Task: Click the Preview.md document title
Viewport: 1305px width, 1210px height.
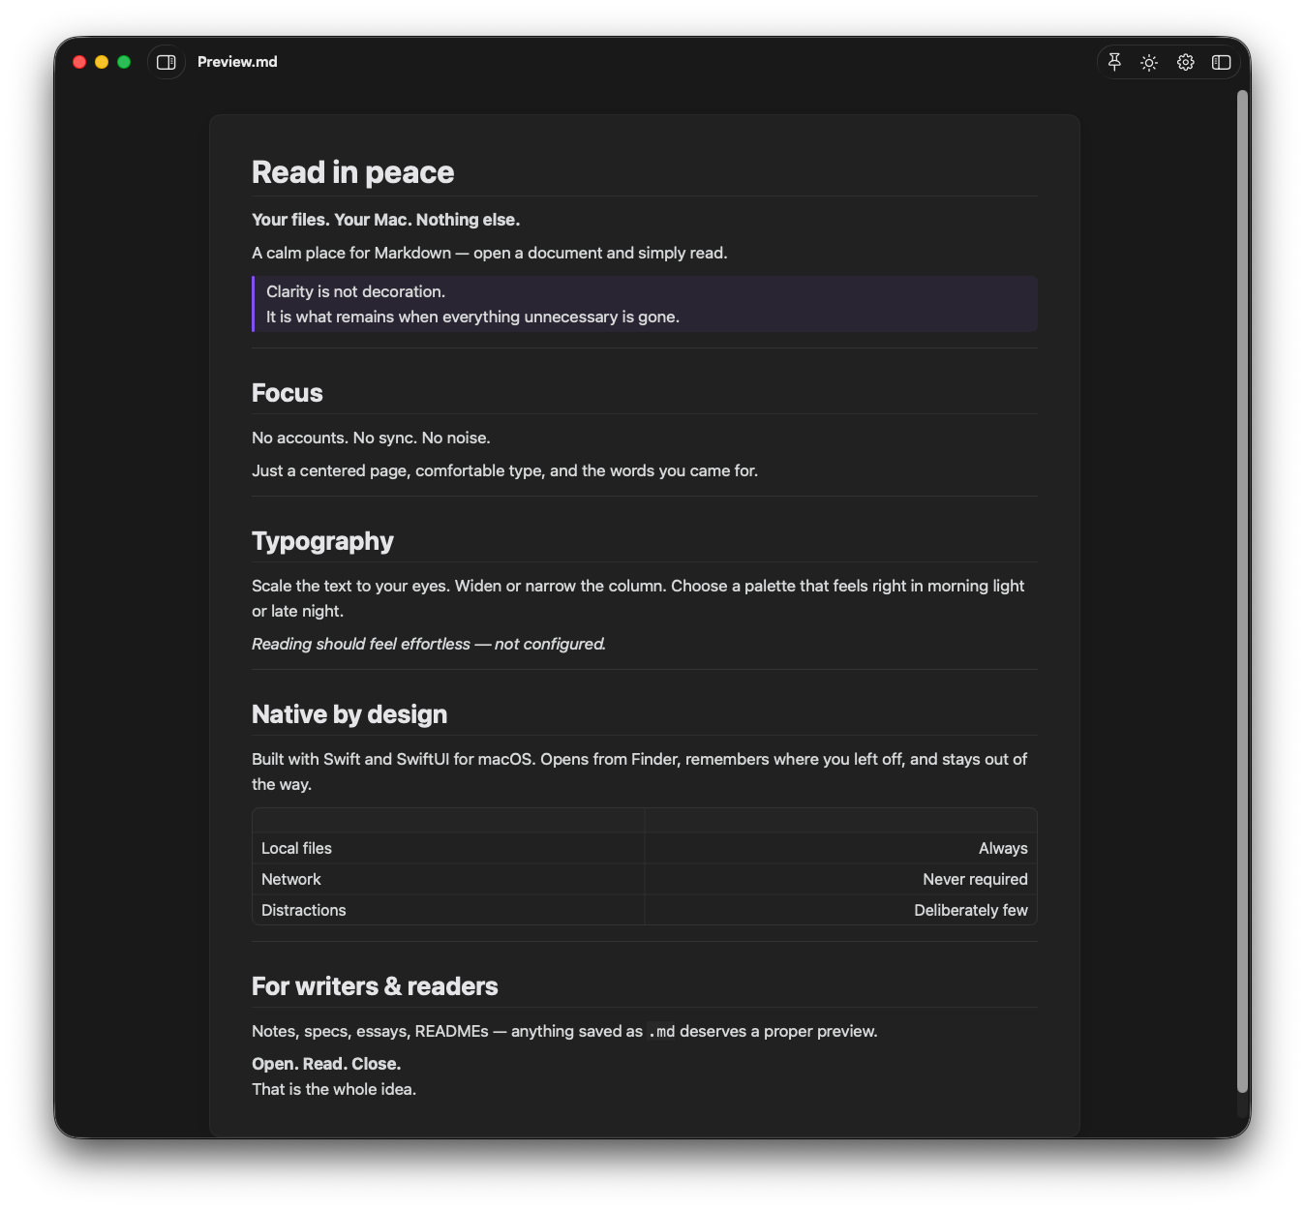Action: click(x=237, y=62)
